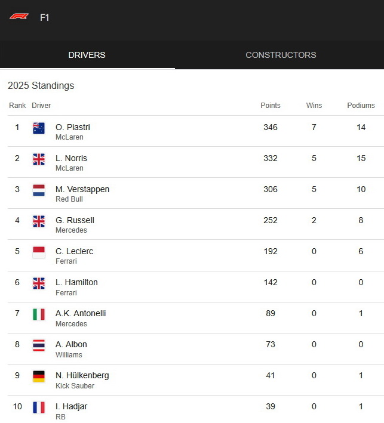Image resolution: width=384 pixels, height=423 pixels.
Task: Click the Monaco flag beside Leclerc
Action: pos(39,252)
